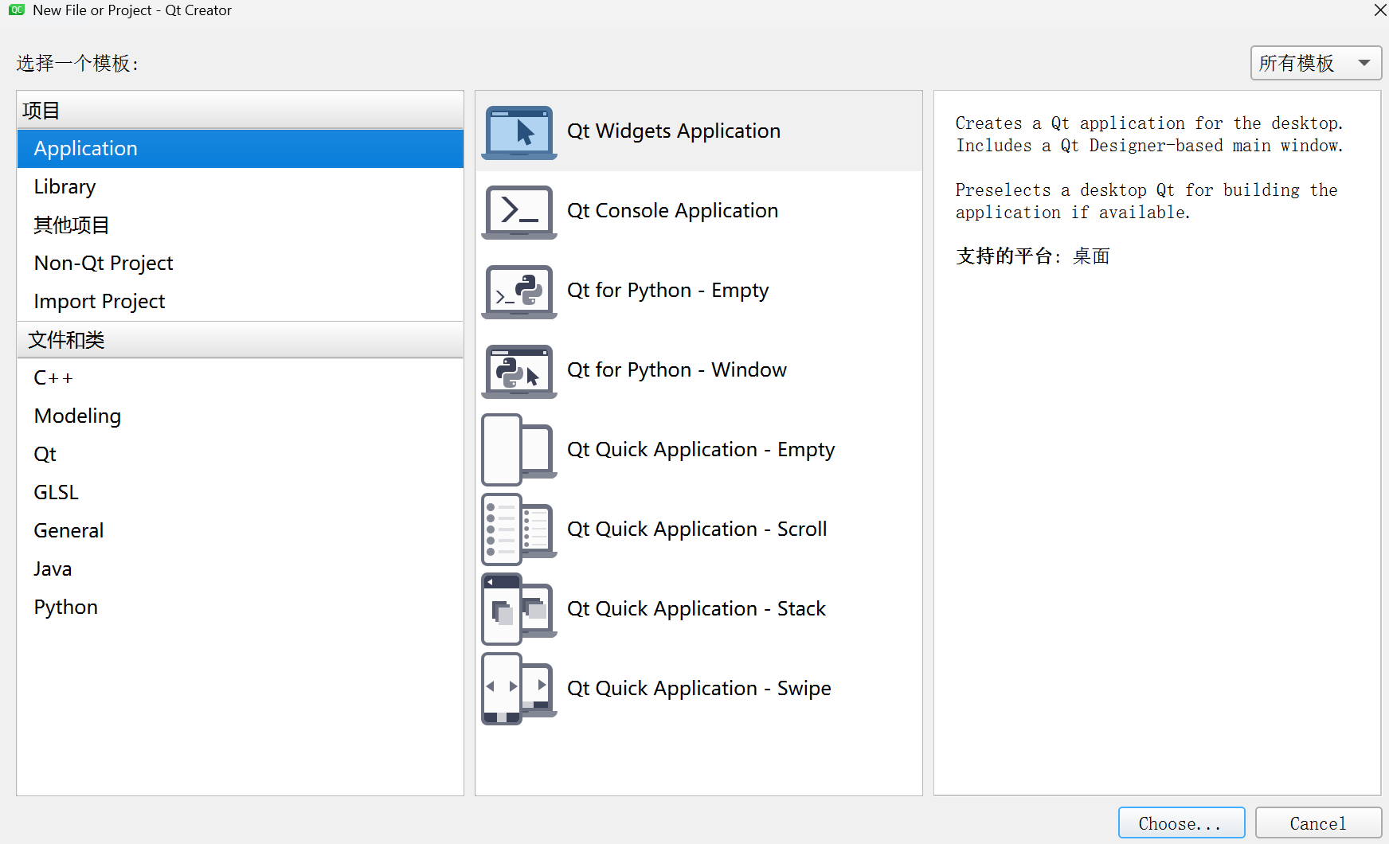Choose the Qt Quick Application - Empty icon

point(519,450)
